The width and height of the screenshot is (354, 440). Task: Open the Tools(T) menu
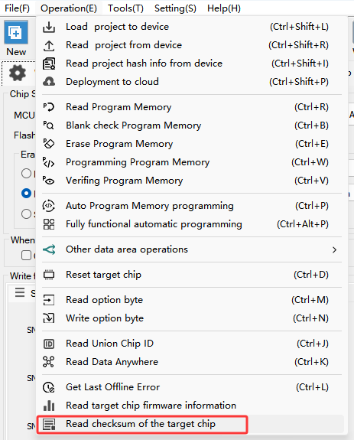(x=125, y=8)
